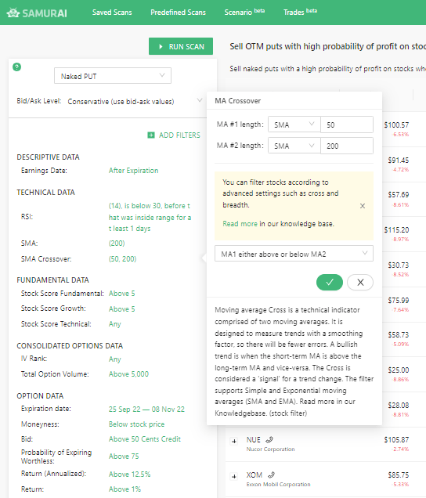The height and width of the screenshot is (498, 426).
Task: Click the RUN SCAN button
Action: [181, 46]
